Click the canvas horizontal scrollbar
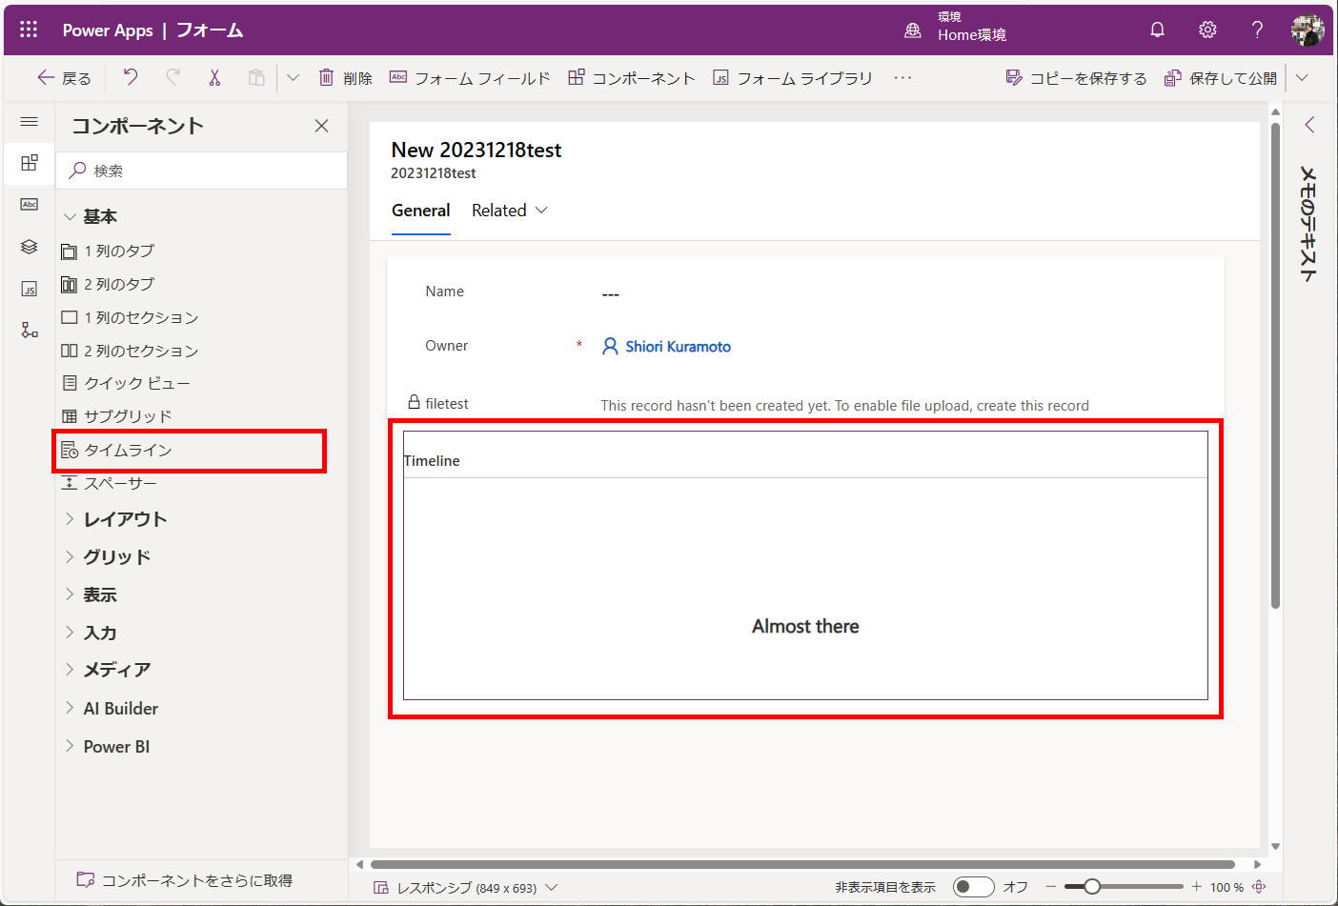This screenshot has width=1338, height=906. tap(803, 865)
